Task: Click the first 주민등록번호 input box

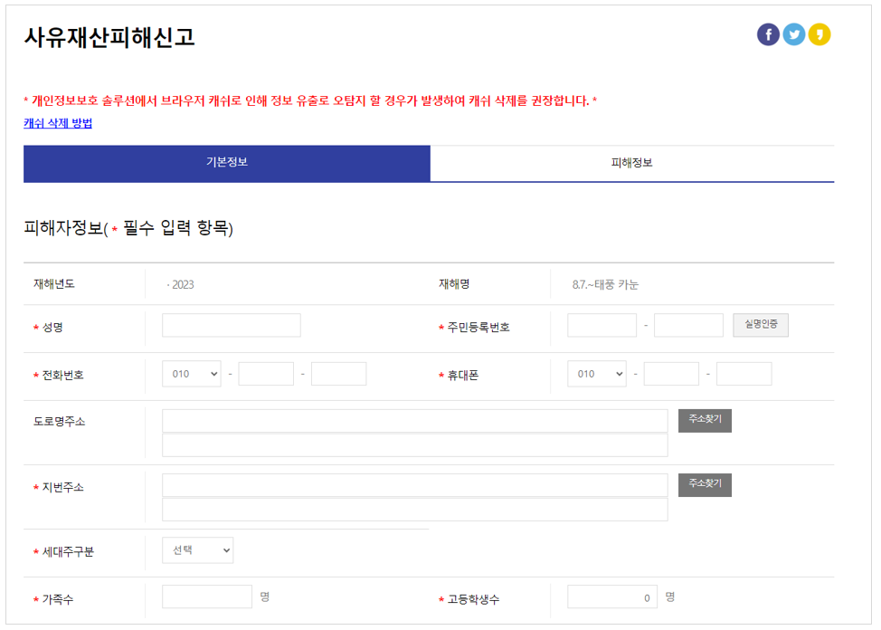Action: pyautogui.click(x=602, y=325)
